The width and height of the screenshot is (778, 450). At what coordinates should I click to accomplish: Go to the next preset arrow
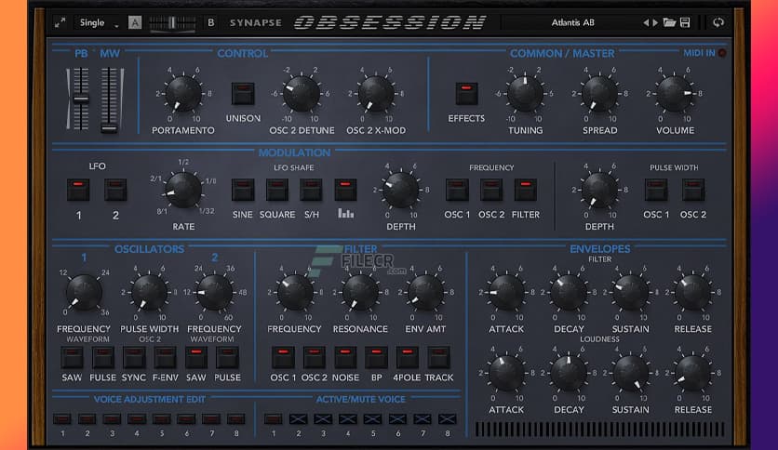click(655, 23)
